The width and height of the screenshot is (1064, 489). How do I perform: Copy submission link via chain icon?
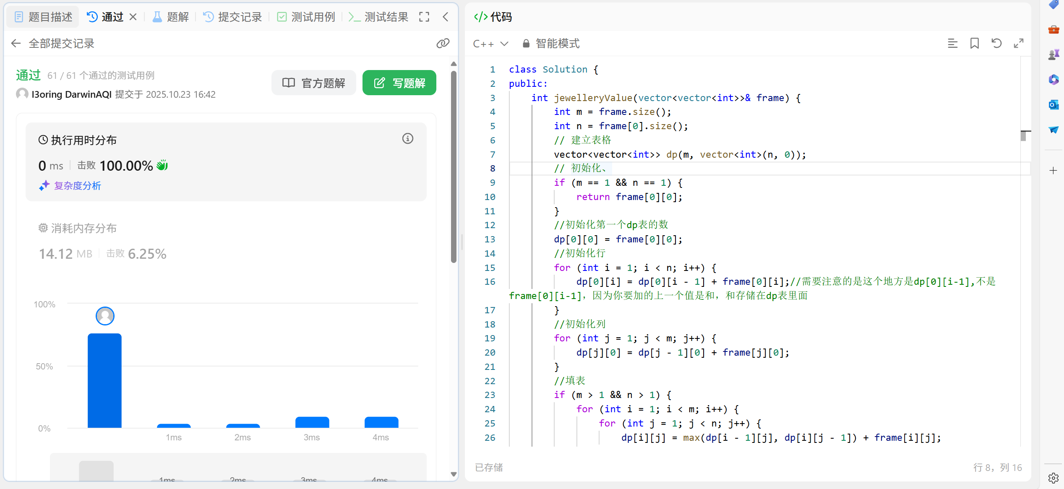point(443,43)
